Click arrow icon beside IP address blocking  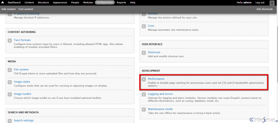[10, 14]
